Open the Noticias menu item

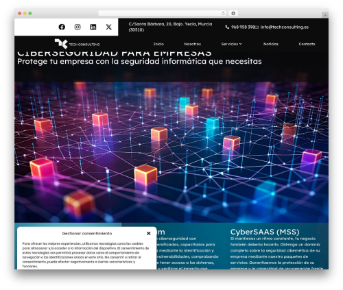271,44
